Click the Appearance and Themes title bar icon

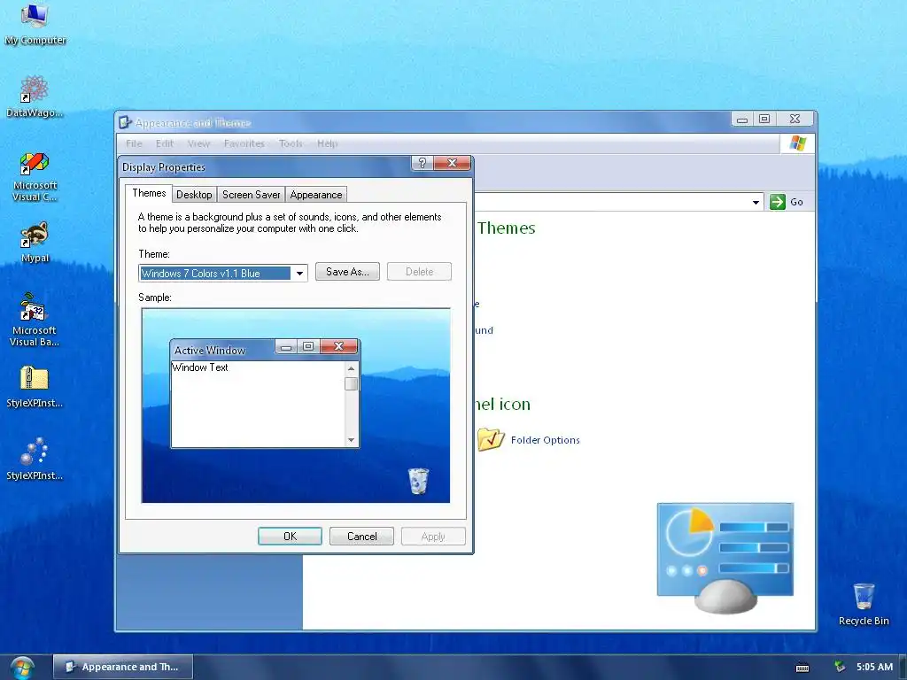click(x=125, y=122)
